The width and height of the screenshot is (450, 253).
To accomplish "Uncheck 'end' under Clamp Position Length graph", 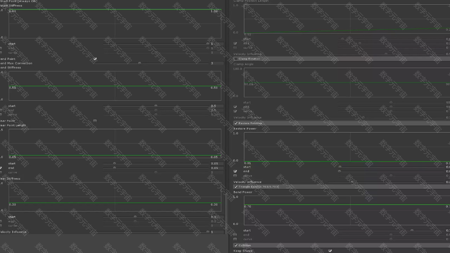I will tap(235, 44).
